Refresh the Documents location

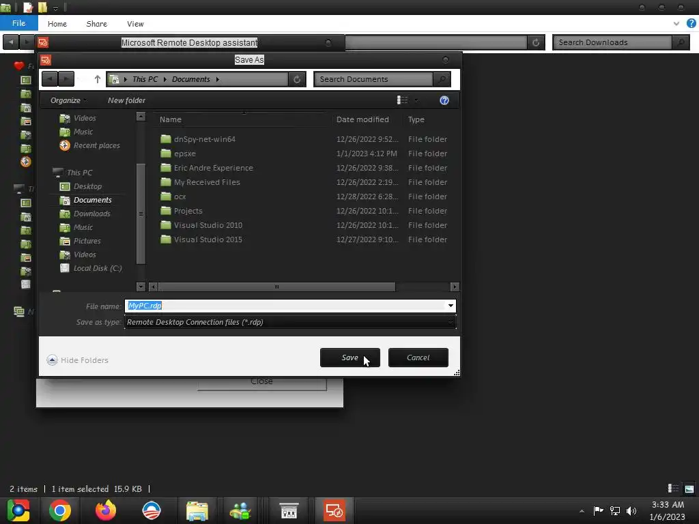[297, 79]
